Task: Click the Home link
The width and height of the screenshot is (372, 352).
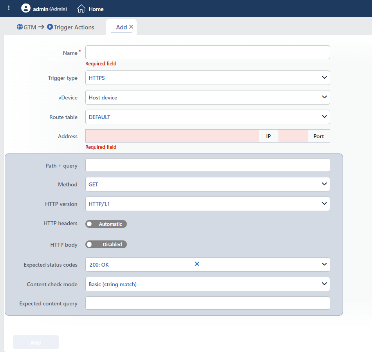Action: pos(96,9)
